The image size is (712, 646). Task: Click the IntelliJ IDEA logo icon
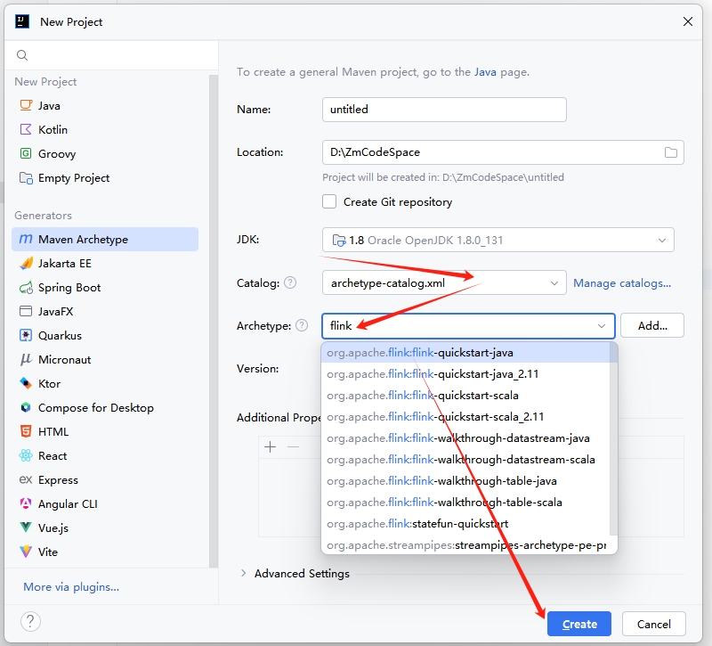(22, 21)
